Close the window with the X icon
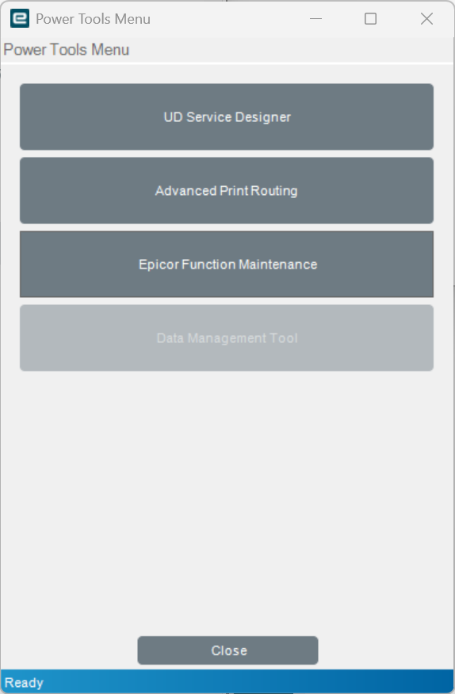 point(426,18)
